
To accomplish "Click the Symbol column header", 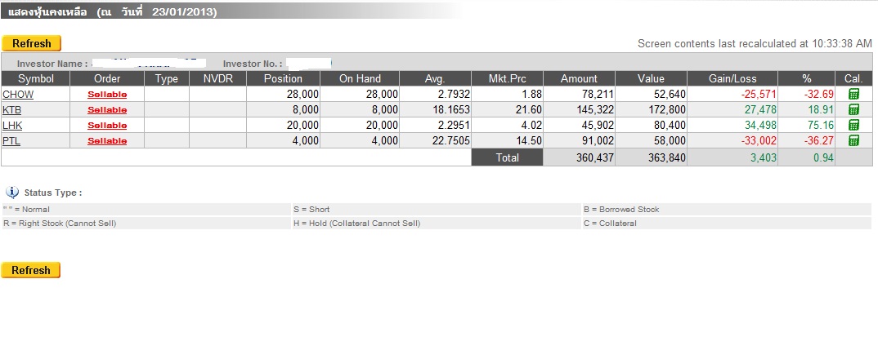I will (36, 78).
